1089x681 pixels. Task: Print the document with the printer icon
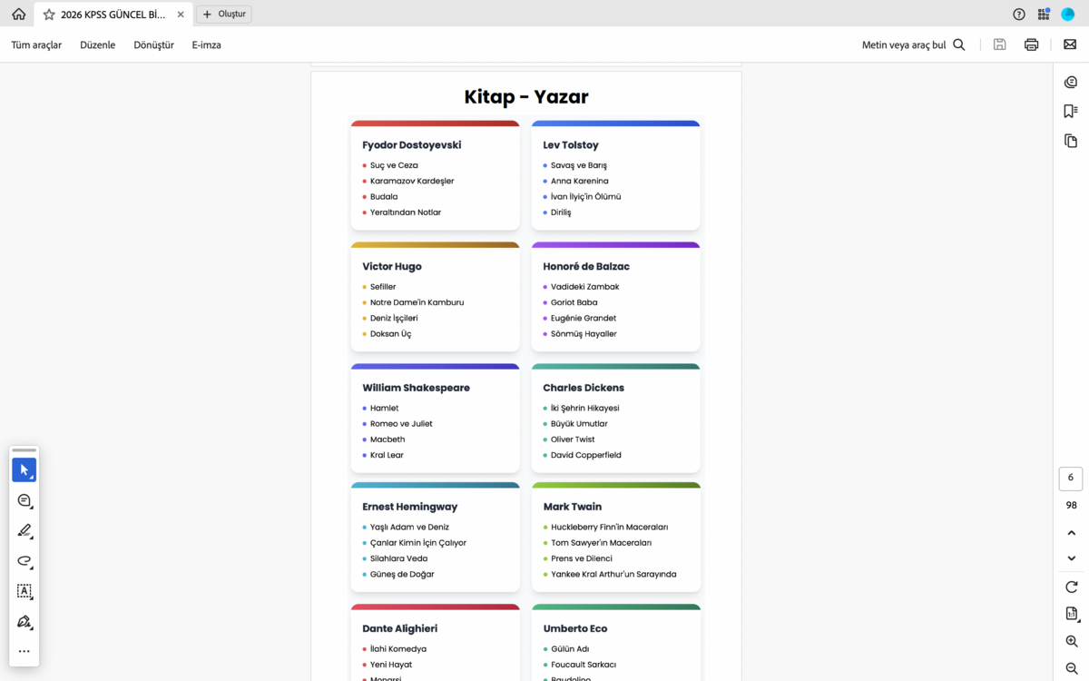click(1031, 44)
